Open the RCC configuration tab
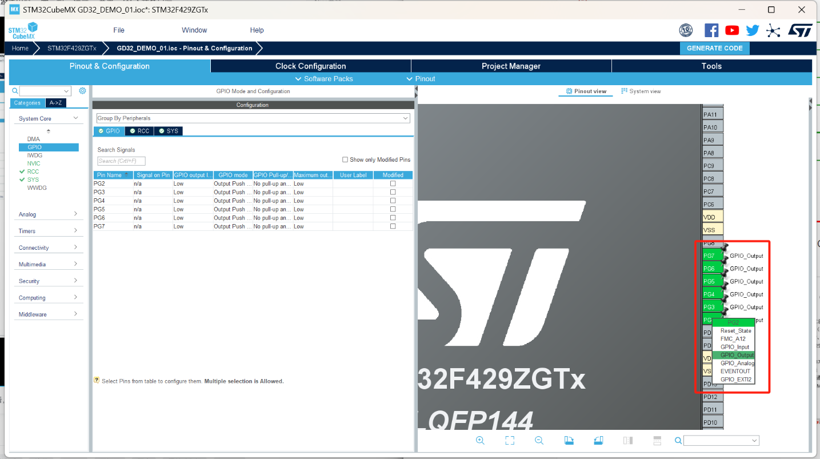This screenshot has height=459, width=820. 139,131
